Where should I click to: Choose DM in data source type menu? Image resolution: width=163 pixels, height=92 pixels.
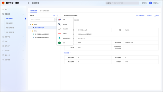(65, 20)
